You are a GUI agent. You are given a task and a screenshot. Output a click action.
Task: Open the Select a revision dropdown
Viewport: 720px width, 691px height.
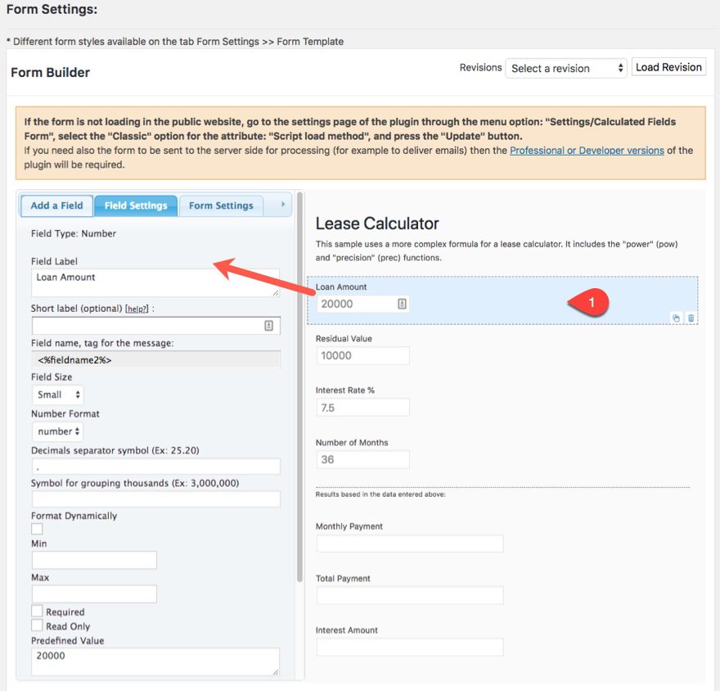566,68
